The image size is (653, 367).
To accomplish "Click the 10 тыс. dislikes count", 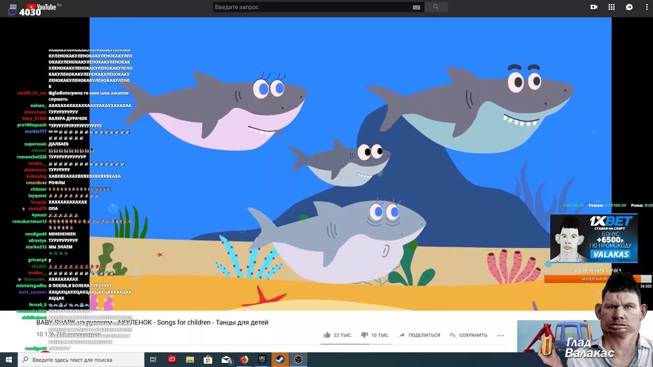I will pyautogui.click(x=380, y=335).
